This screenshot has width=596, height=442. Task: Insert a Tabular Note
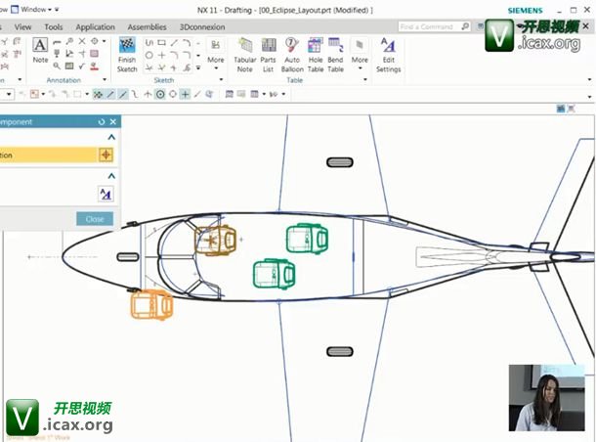coord(245,55)
